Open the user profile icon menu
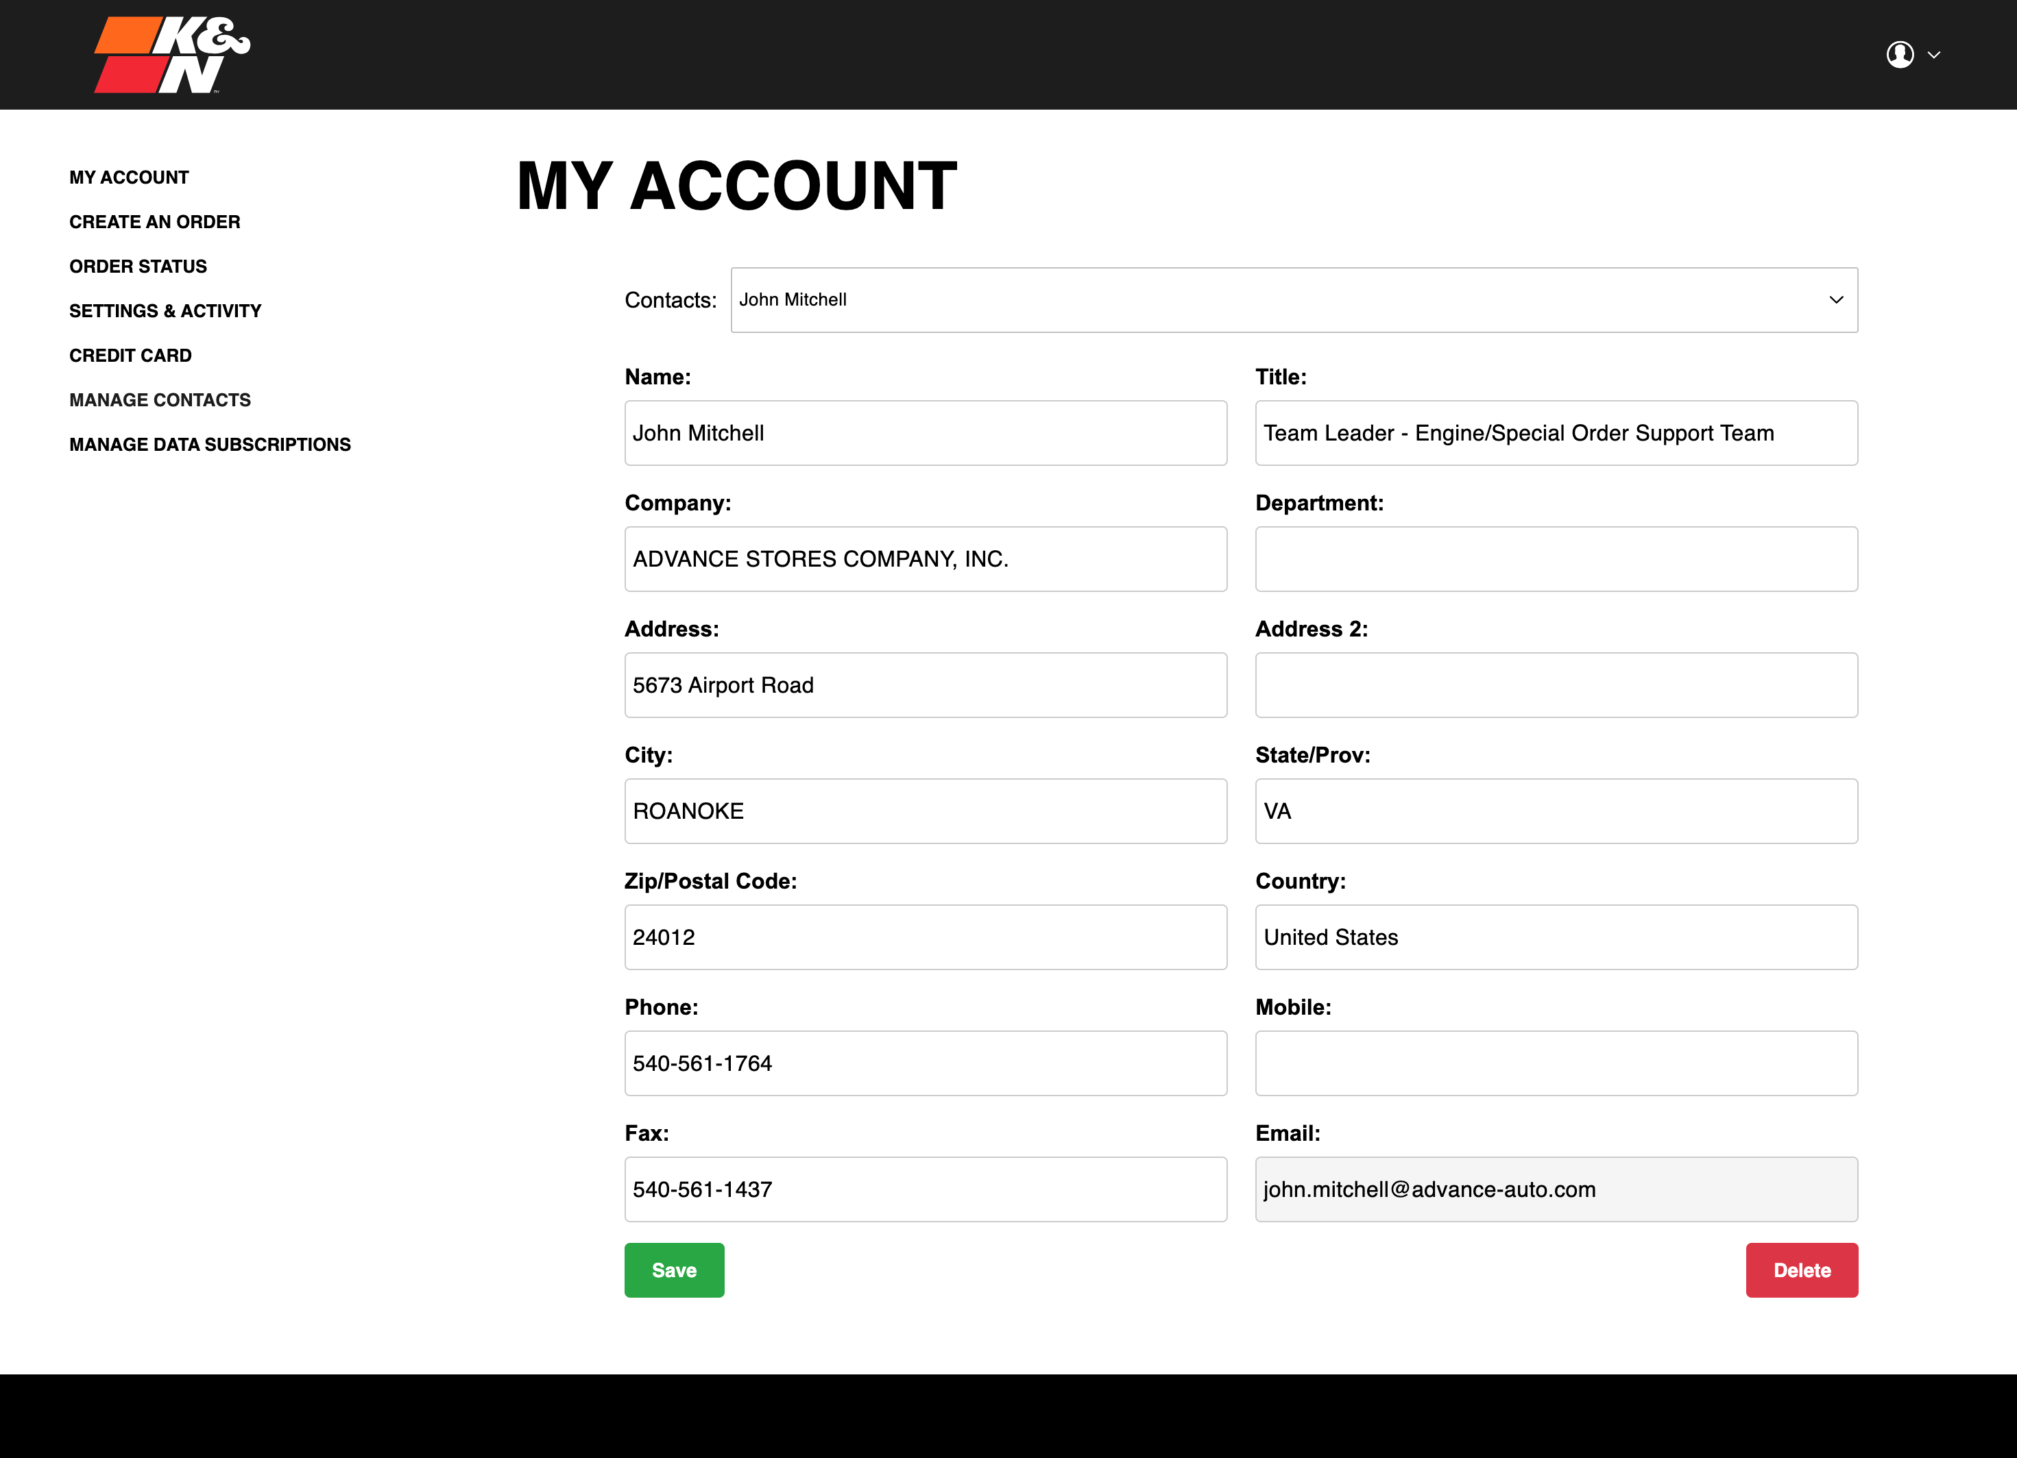2017x1458 pixels. (x=1900, y=54)
